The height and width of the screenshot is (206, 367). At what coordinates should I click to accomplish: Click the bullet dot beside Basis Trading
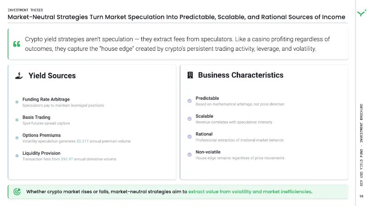(17, 120)
